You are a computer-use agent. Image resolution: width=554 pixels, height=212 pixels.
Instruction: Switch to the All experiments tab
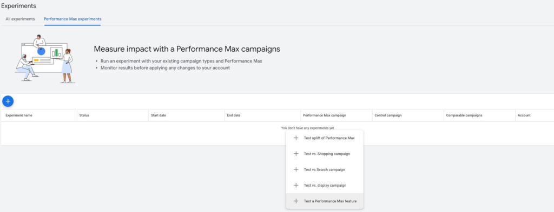(x=20, y=19)
